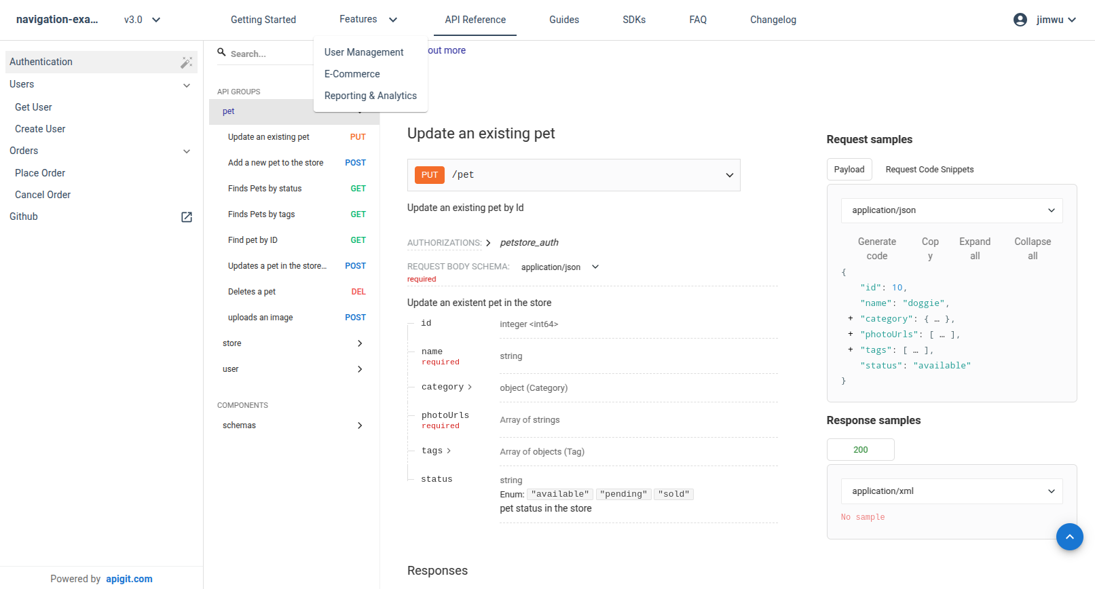Click Generate code button
Screen dimensions: 1095x589
click(x=877, y=249)
